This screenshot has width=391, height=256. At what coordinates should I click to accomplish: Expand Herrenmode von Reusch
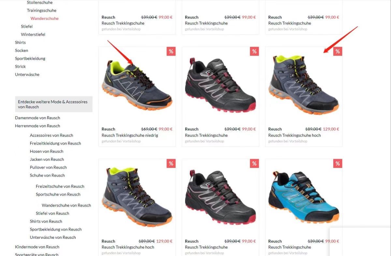click(x=37, y=126)
